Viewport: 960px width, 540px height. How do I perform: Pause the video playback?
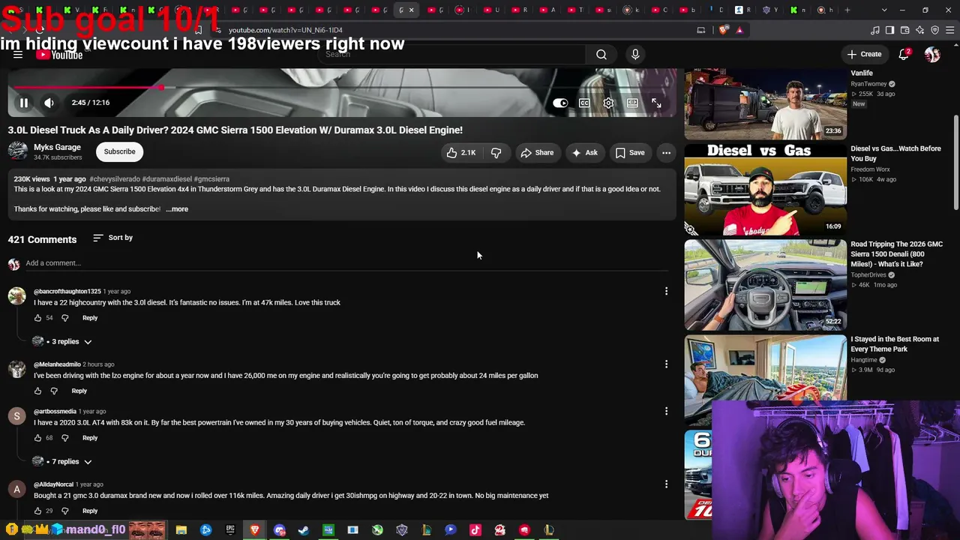click(24, 103)
